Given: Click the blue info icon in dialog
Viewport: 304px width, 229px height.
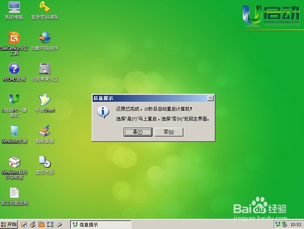Looking at the screenshot, I should coord(103,112).
